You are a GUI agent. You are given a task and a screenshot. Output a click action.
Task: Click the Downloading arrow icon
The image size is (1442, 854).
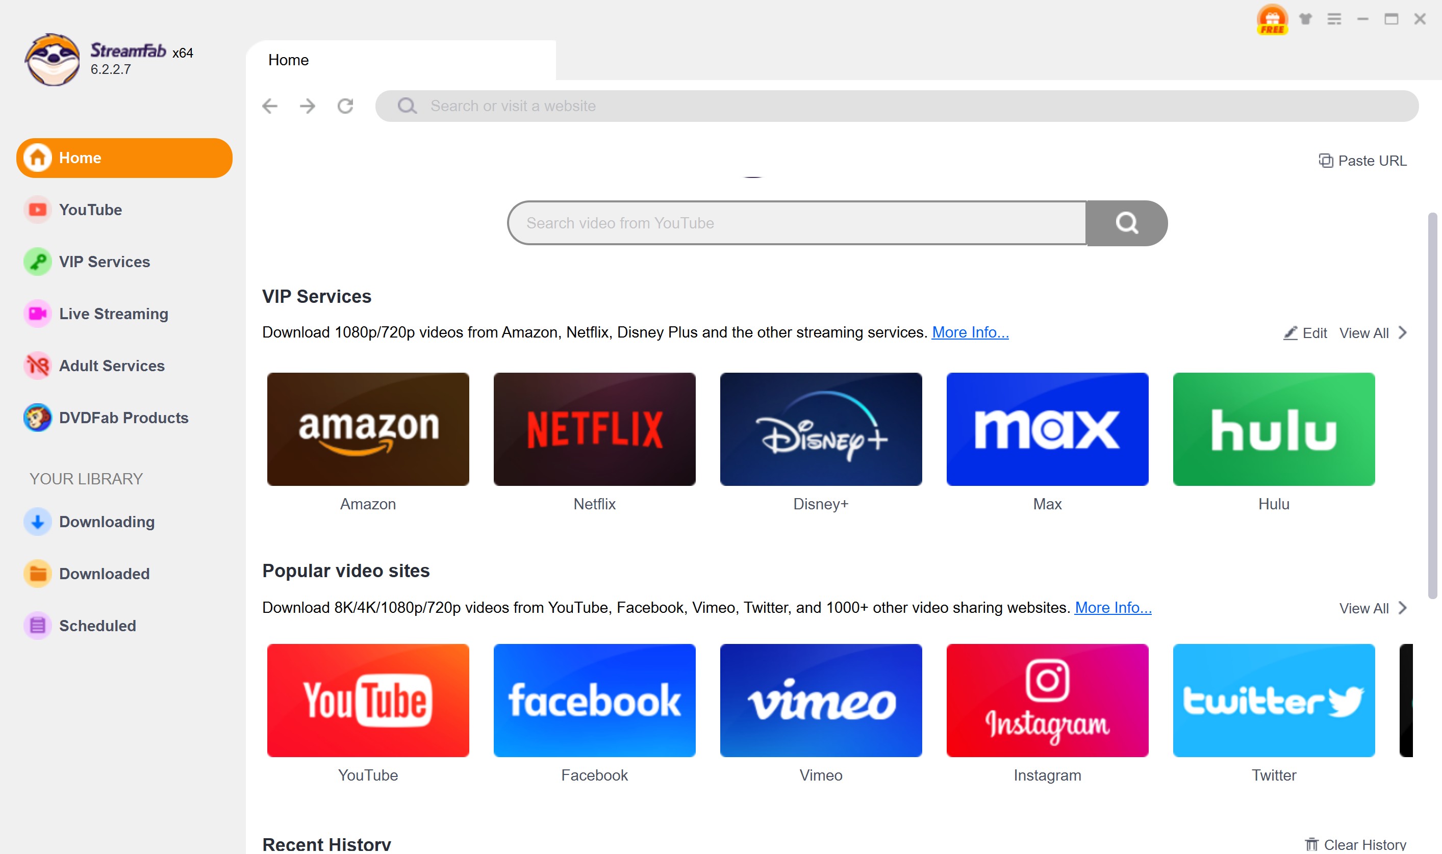pyautogui.click(x=37, y=522)
